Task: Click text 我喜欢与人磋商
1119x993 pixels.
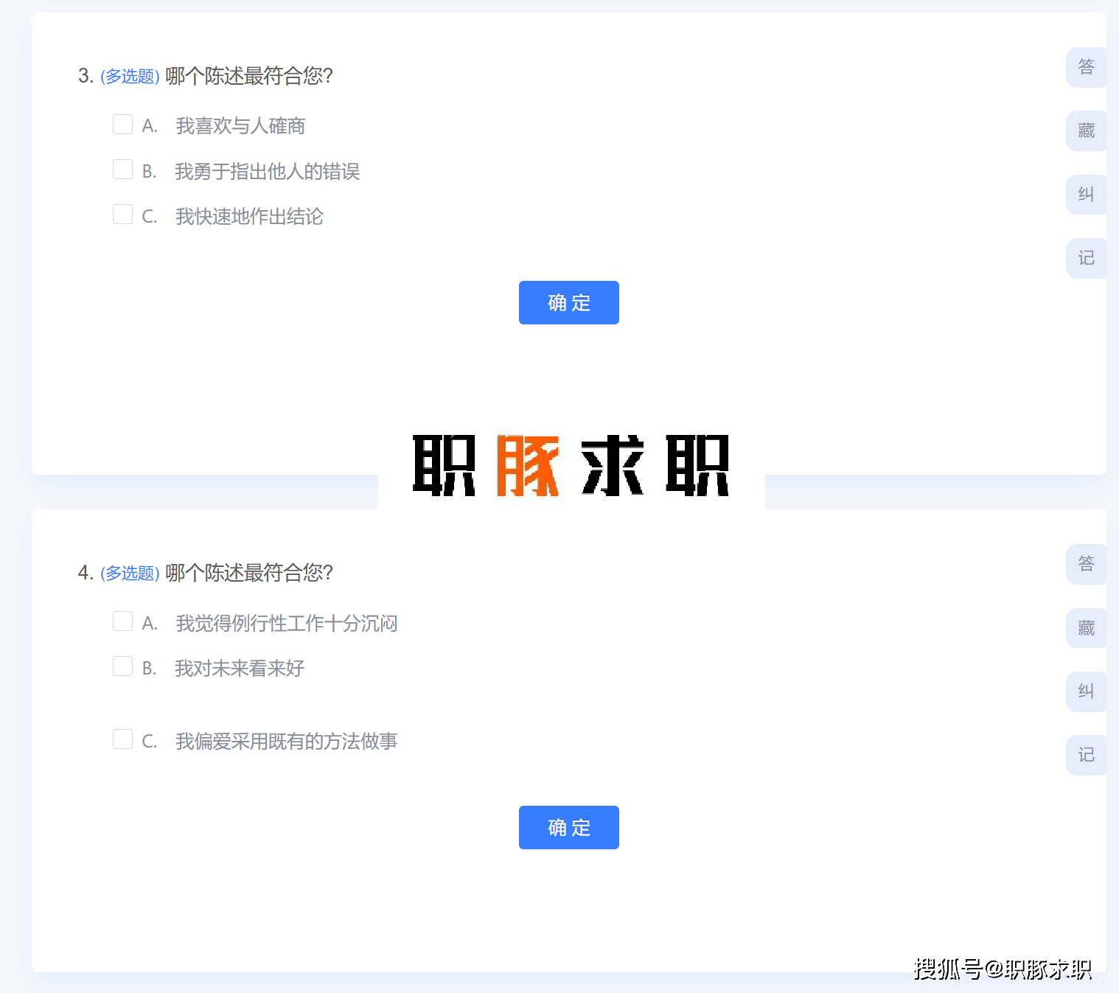Action: coord(240,126)
